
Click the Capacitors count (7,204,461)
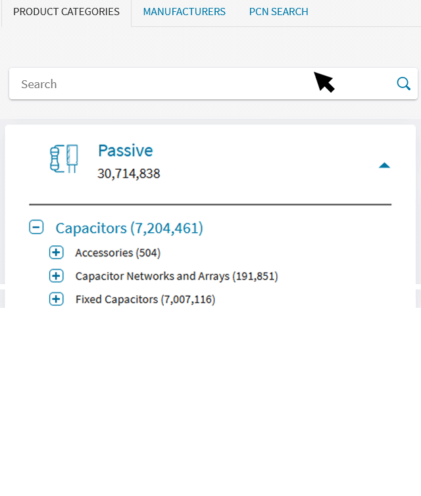click(x=167, y=228)
